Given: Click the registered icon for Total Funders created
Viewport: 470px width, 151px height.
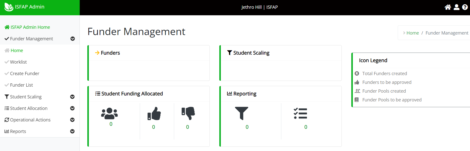Looking at the screenshot, I should [x=357, y=74].
